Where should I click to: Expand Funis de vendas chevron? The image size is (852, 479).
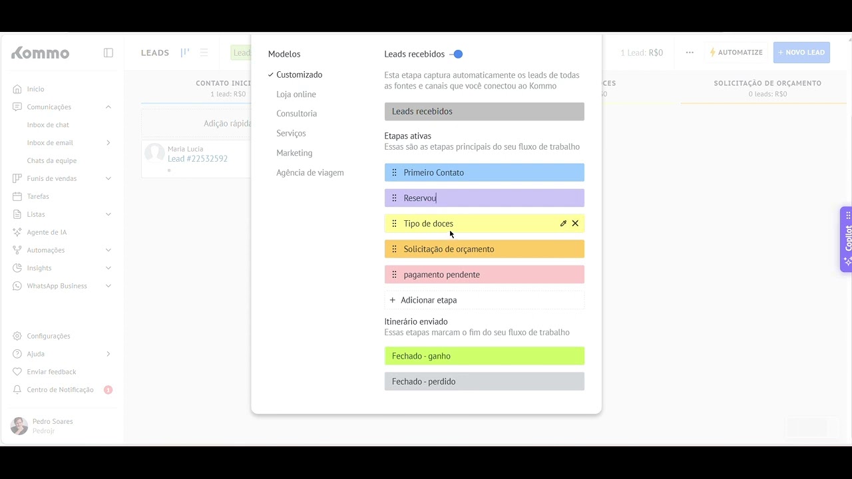click(x=108, y=178)
